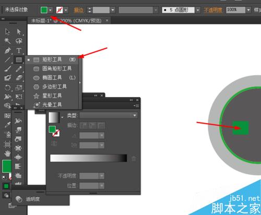Click the green fill swatch in control bar
The height and width of the screenshot is (215, 261).
point(44,10)
